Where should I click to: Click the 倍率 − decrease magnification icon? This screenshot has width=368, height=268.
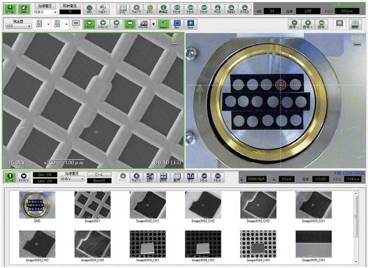(x=294, y=24)
